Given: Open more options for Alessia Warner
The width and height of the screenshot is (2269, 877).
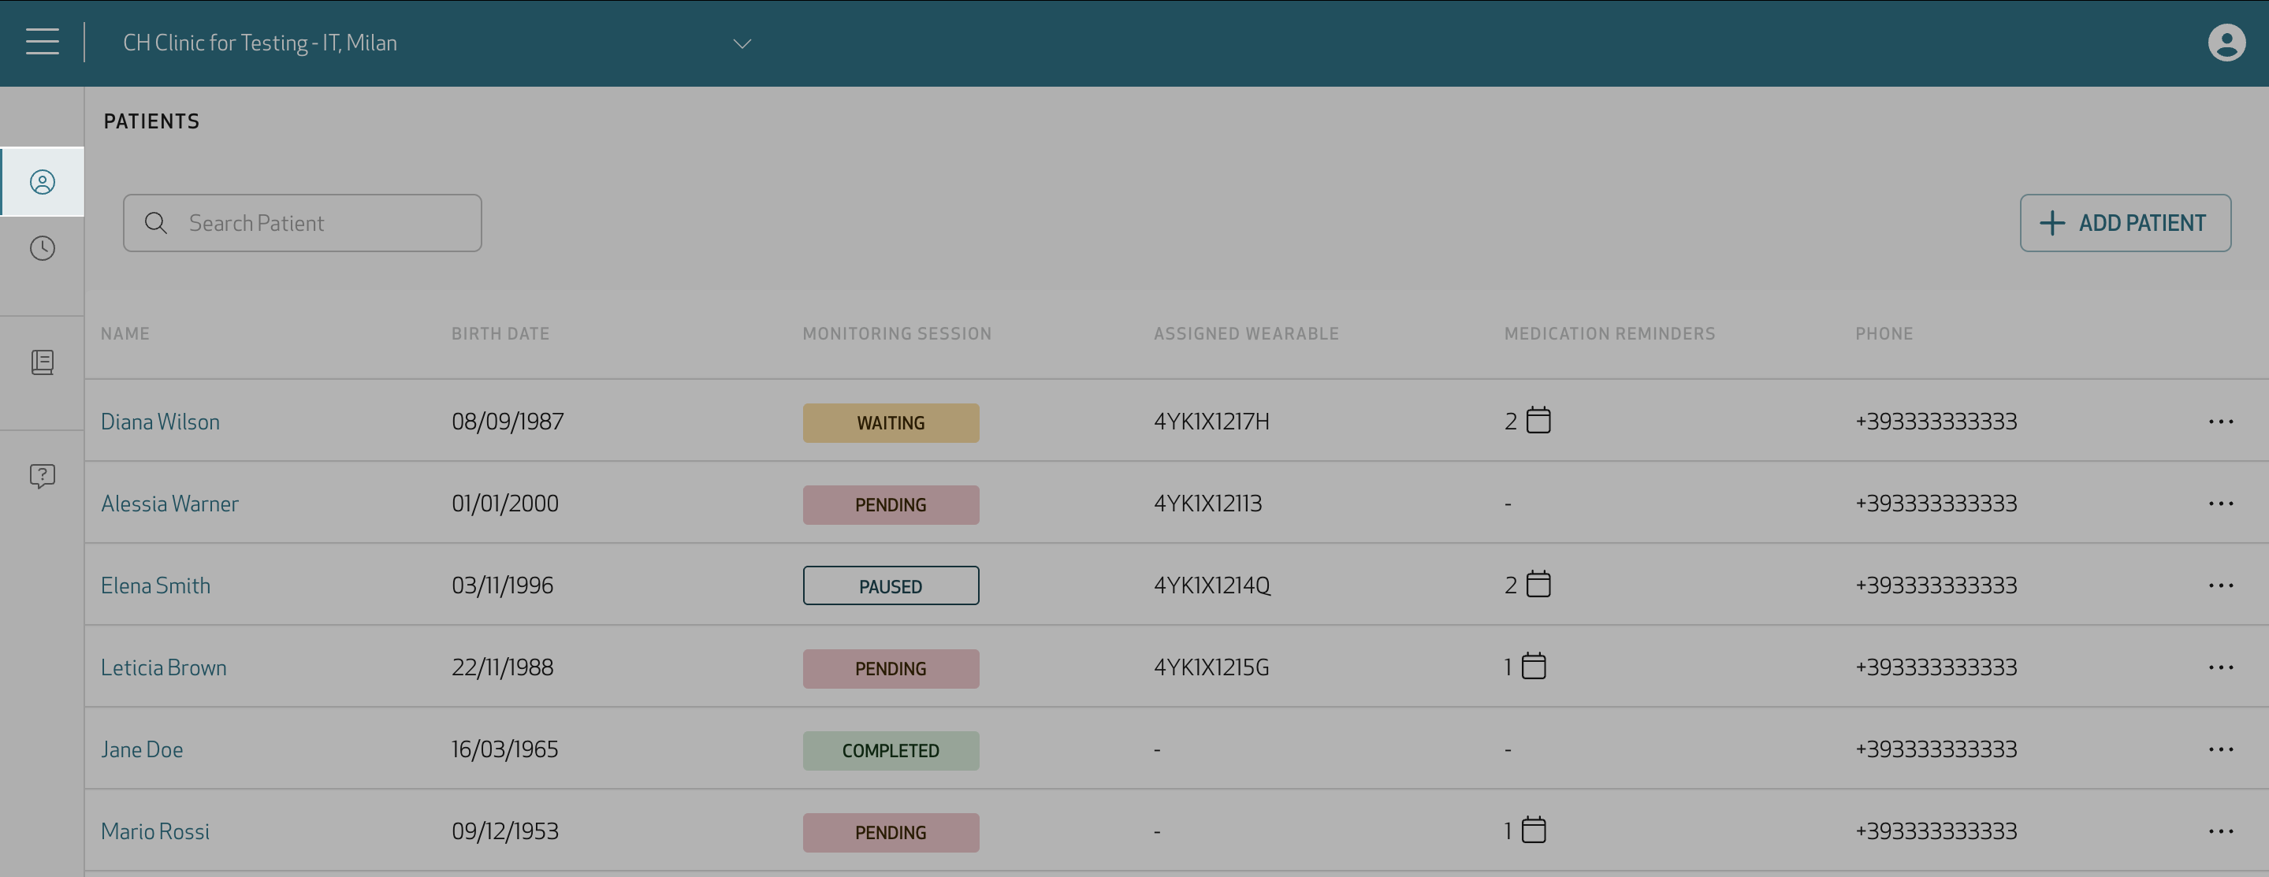Looking at the screenshot, I should 2221,504.
